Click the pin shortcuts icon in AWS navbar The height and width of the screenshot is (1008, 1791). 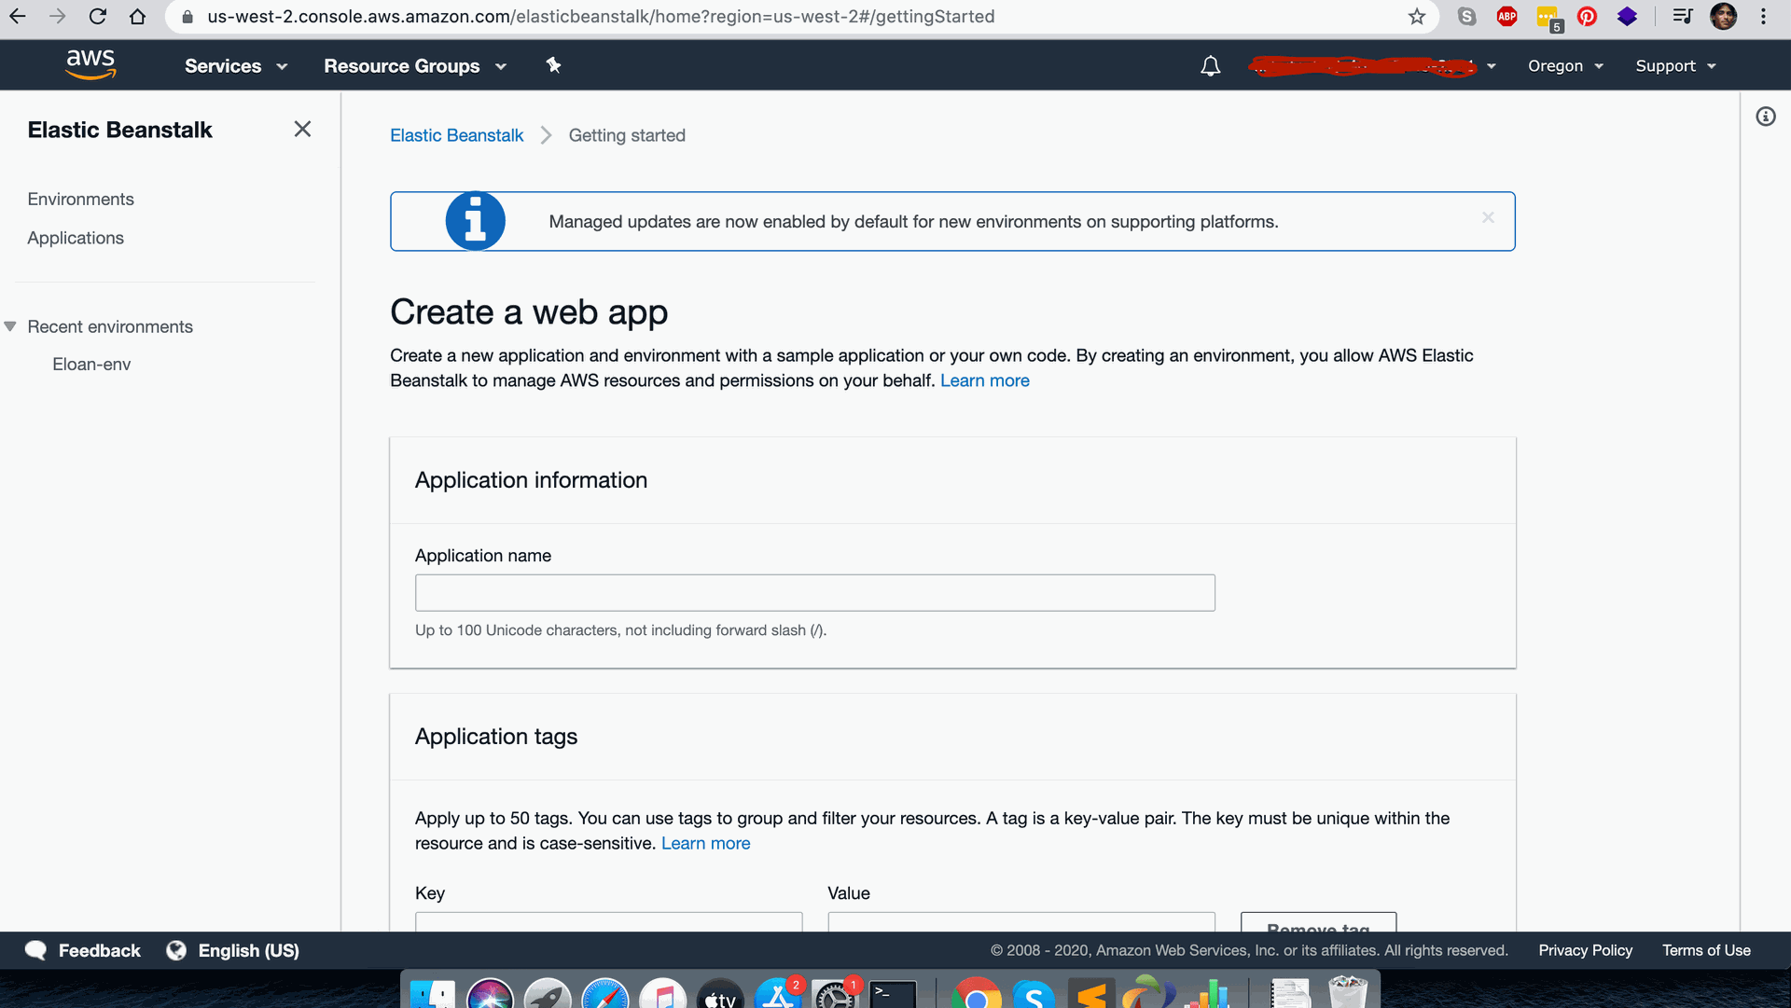553,65
